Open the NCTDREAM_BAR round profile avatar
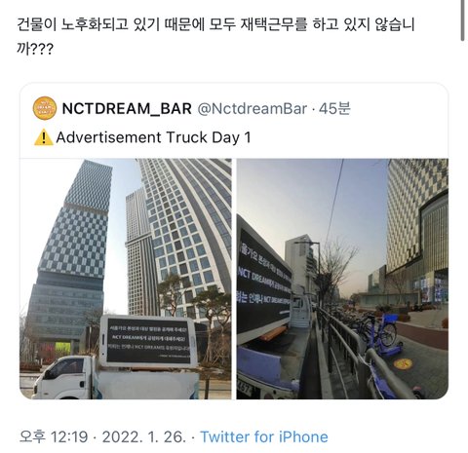The height and width of the screenshot is (453, 468). (45, 108)
